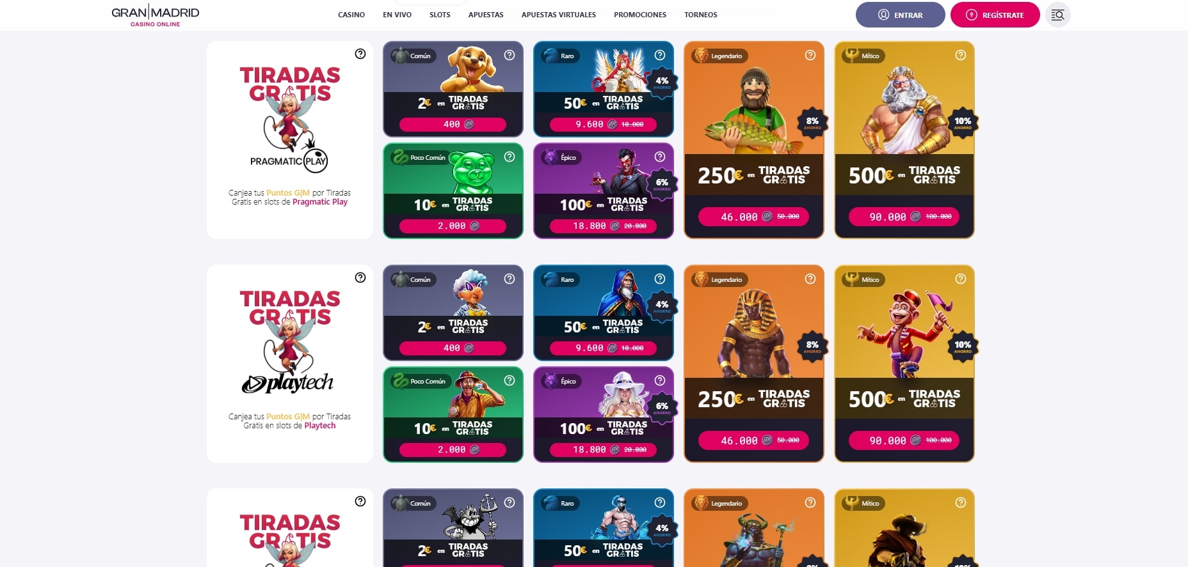Viewport: 1188px width, 567px height.
Task: Click the ENTRAR login button
Action: 901,15
